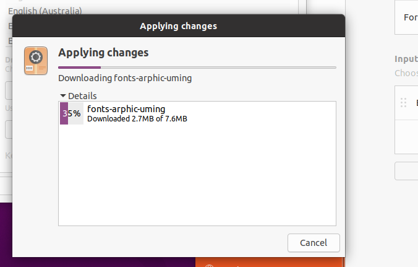Click the Input heading in background window
Image resolution: width=418 pixels, height=267 pixels.
pos(406,59)
